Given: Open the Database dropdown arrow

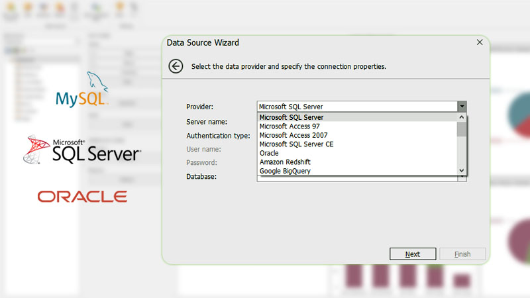Looking at the screenshot, I should pyautogui.click(x=462, y=178).
